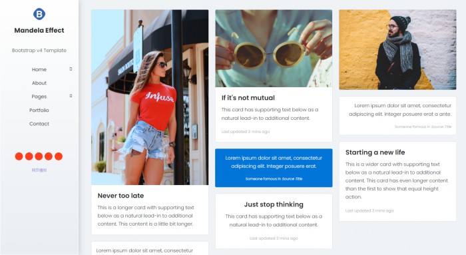Open the Portfolio menu item
This screenshot has width=466, height=255.
tap(39, 110)
